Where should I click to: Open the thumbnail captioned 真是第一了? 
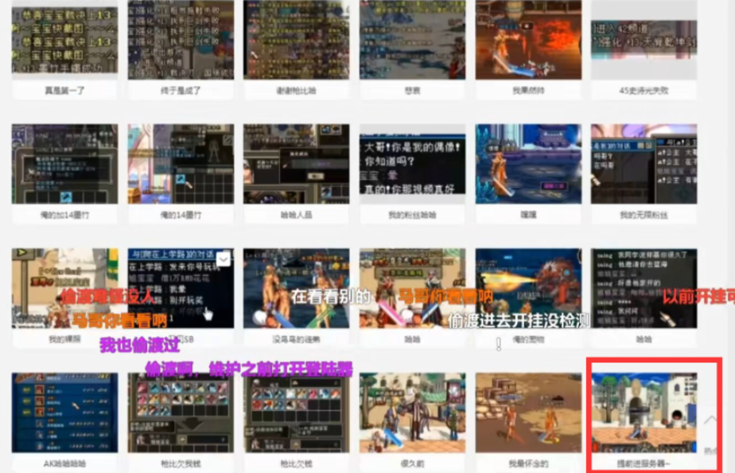pos(64,40)
